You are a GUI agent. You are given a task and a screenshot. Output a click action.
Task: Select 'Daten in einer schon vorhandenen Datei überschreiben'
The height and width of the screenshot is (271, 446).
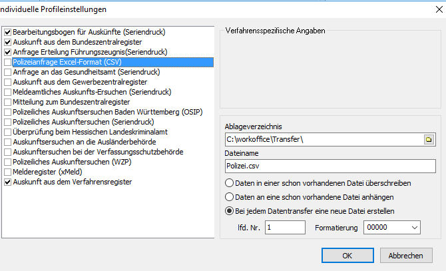(x=230, y=183)
